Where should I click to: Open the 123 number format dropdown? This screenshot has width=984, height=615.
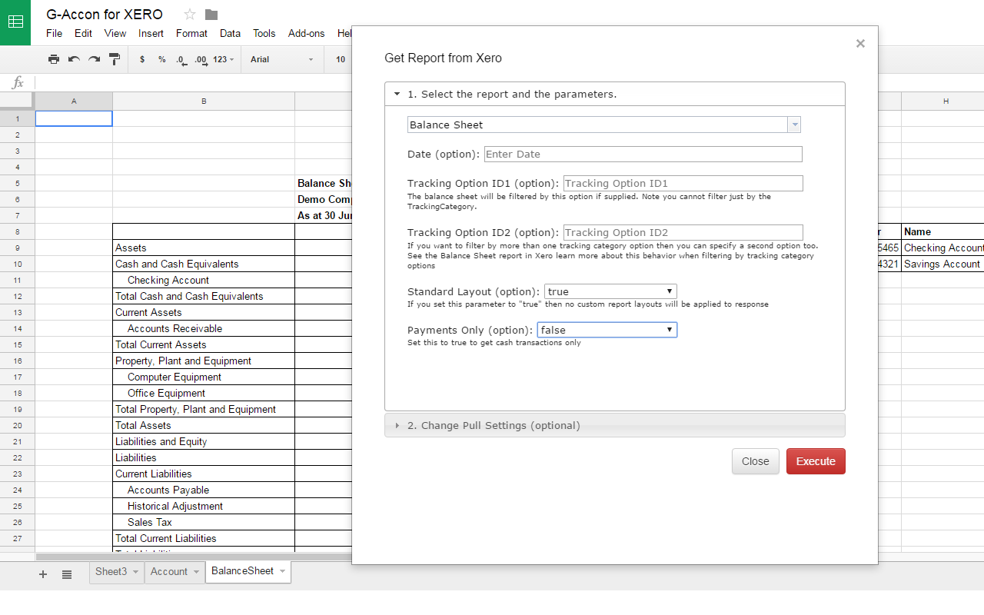coord(224,59)
